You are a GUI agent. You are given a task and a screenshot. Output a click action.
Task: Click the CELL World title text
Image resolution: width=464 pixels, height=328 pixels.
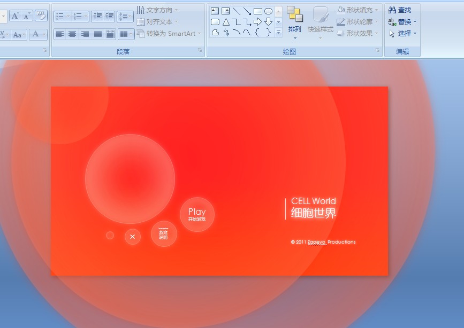click(x=314, y=201)
